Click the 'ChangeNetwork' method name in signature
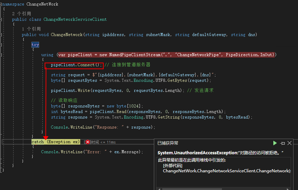This screenshot has height=190, width=298. click(x=67, y=35)
